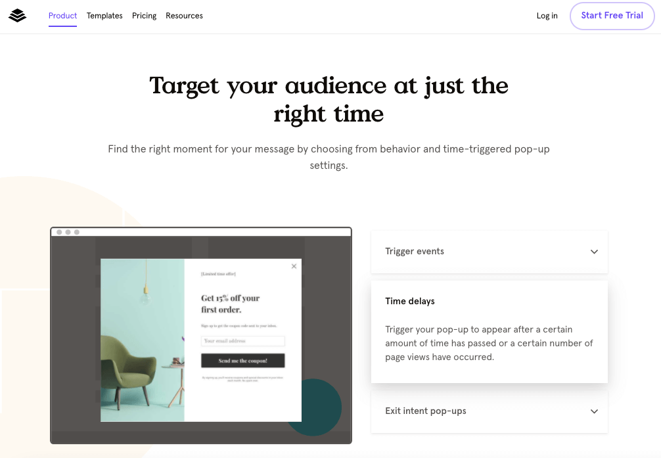Click the Your email address field
This screenshot has width=661, height=458.
point(243,341)
